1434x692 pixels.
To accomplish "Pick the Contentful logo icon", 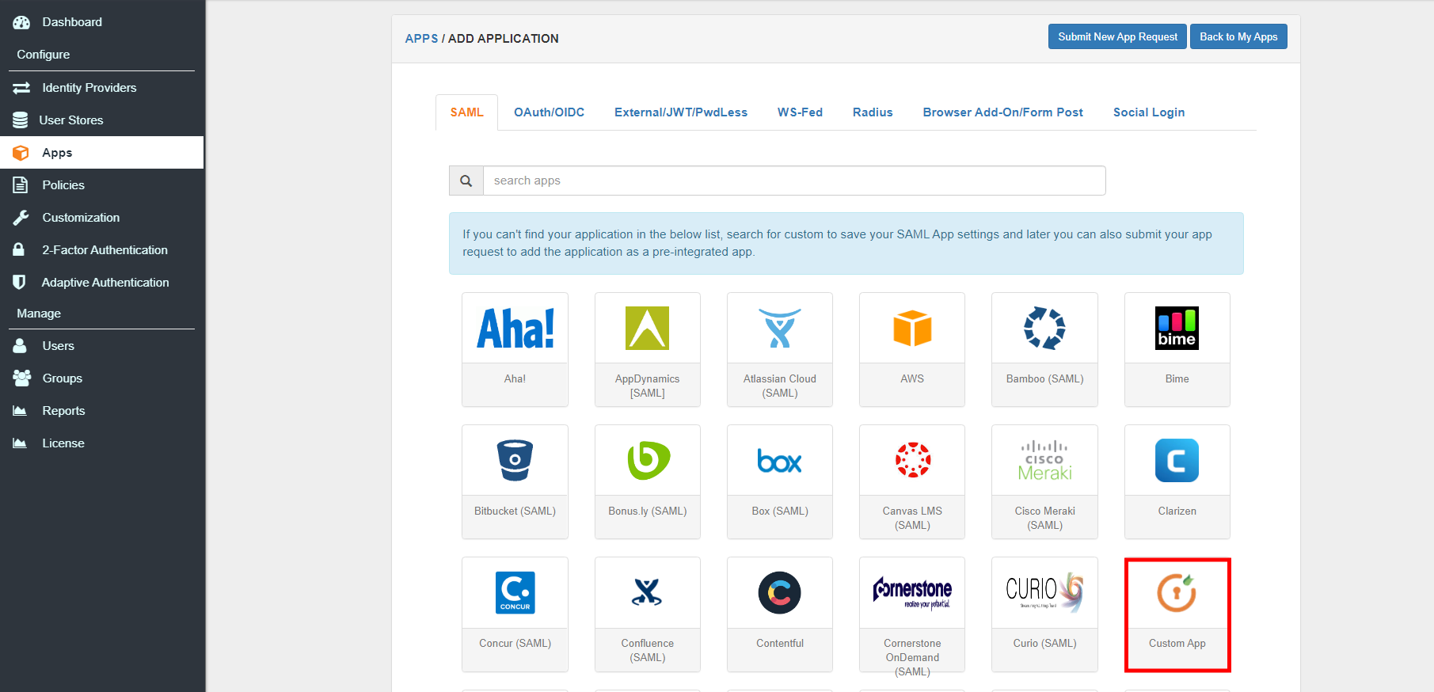I will (780, 592).
